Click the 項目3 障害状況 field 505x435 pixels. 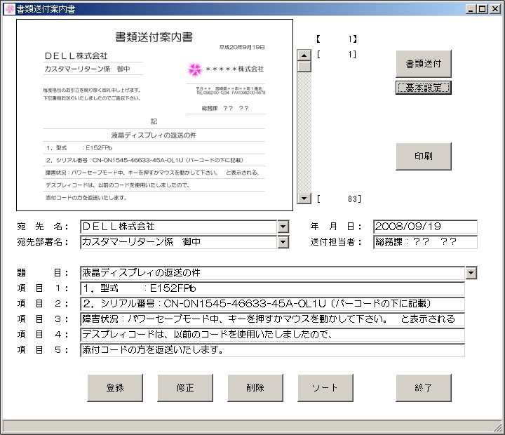pos(272,319)
